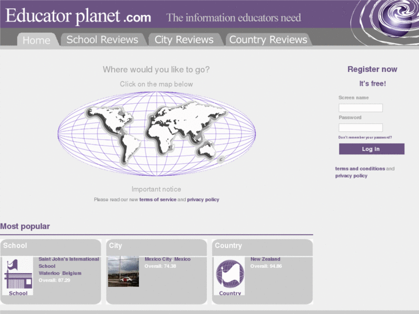This screenshot has width=419, height=314.
Task: Click the Register now heading
Action: (x=372, y=69)
